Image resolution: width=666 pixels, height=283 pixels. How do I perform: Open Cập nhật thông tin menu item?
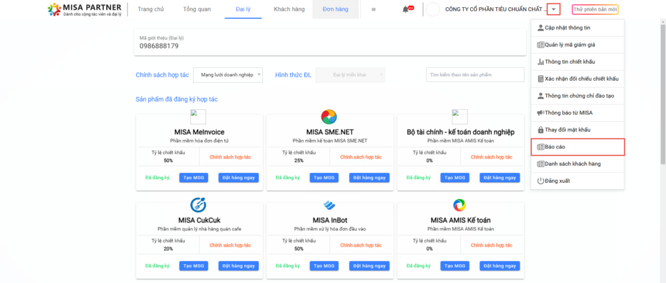[x=578, y=27]
